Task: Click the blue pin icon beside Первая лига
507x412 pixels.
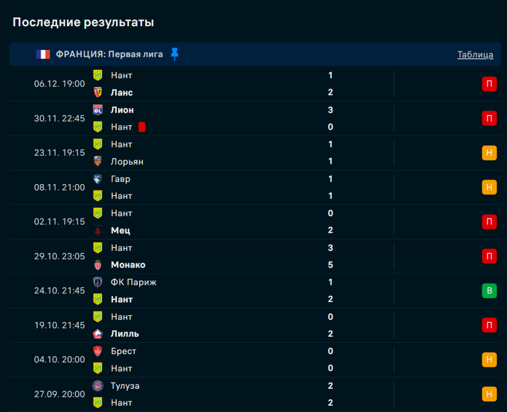Action: click(174, 54)
